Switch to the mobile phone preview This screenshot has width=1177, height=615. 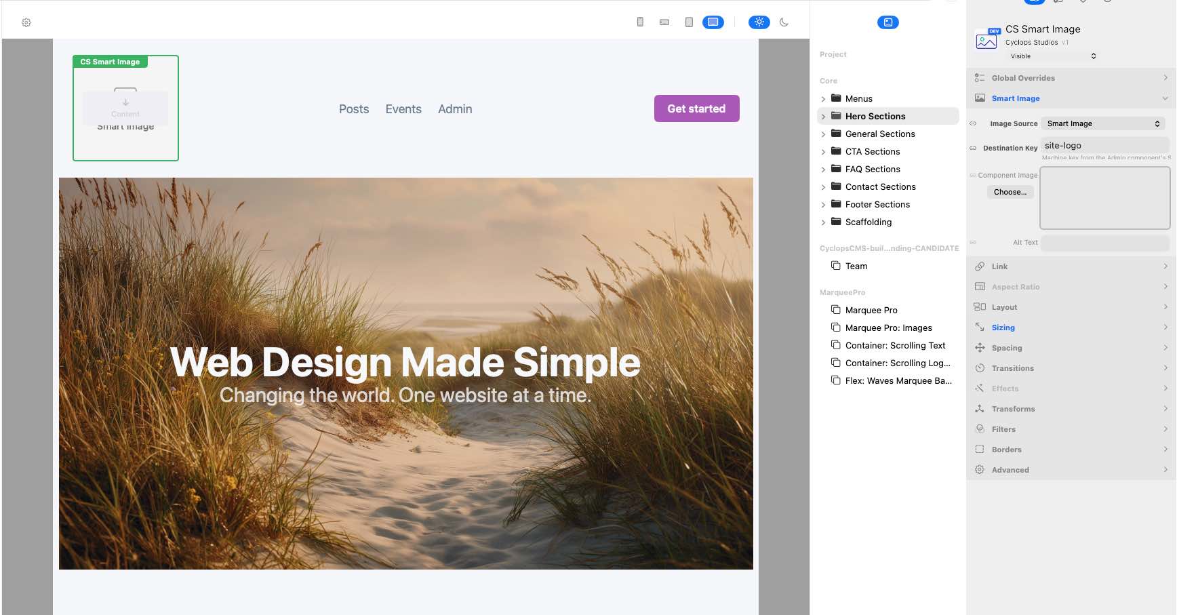(640, 22)
